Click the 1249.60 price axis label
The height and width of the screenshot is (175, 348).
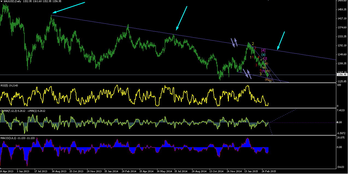(342, 55)
